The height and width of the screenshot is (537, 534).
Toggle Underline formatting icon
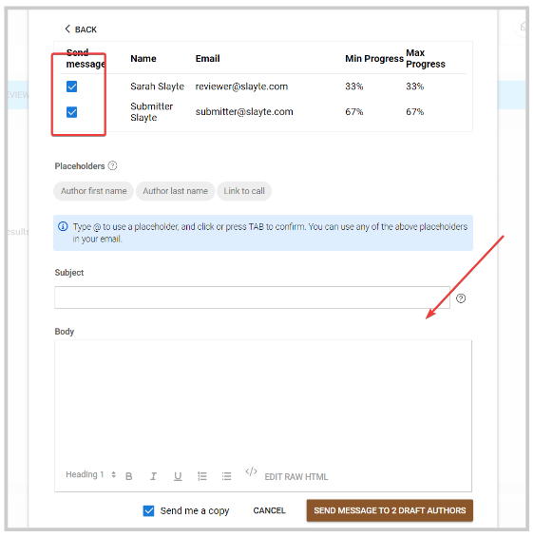click(178, 476)
